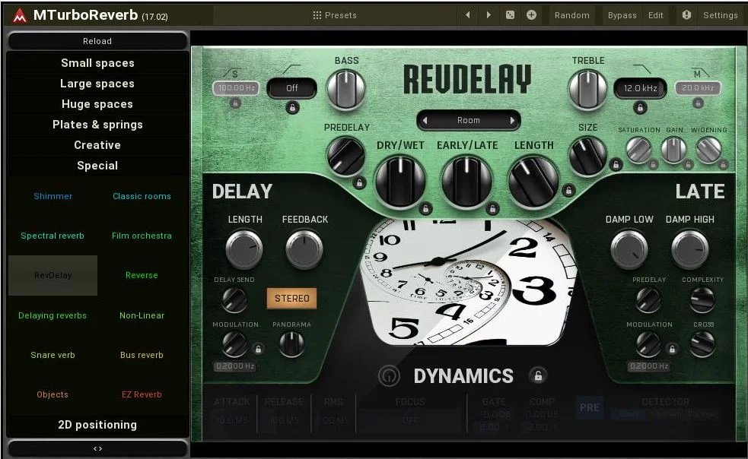Screen dimensions: 748x459
Task: Toggle Bypass in the top bar
Action: click(622, 15)
